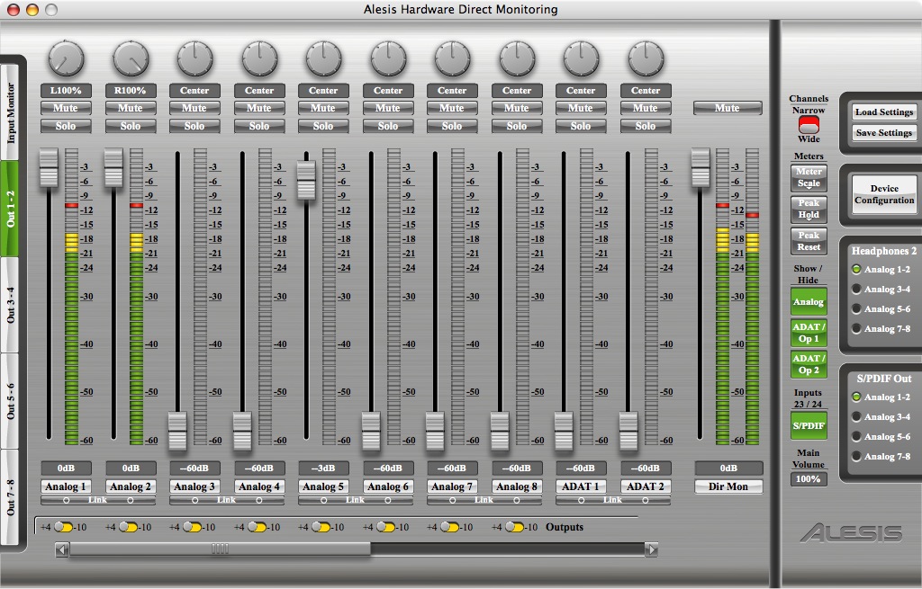Click the Analog 5 fader handle
The width and height of the screenshot is (922, 589).
pos(306,180)
